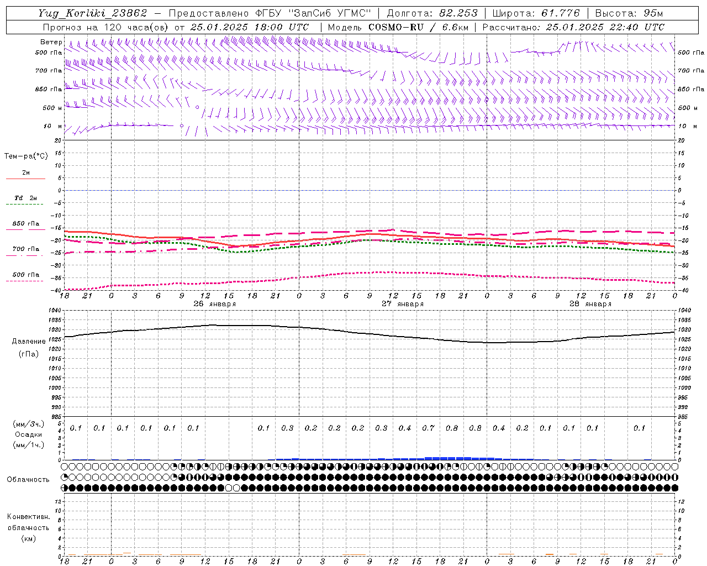Select the 'Модель COSMO-RU / 6.6км' text
Screen dimensions: 707x566
click(398, 27)
